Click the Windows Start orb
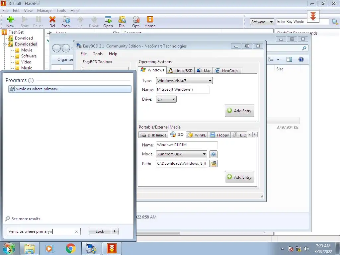This screenshot has width=340, height=255. click(9, 248)
